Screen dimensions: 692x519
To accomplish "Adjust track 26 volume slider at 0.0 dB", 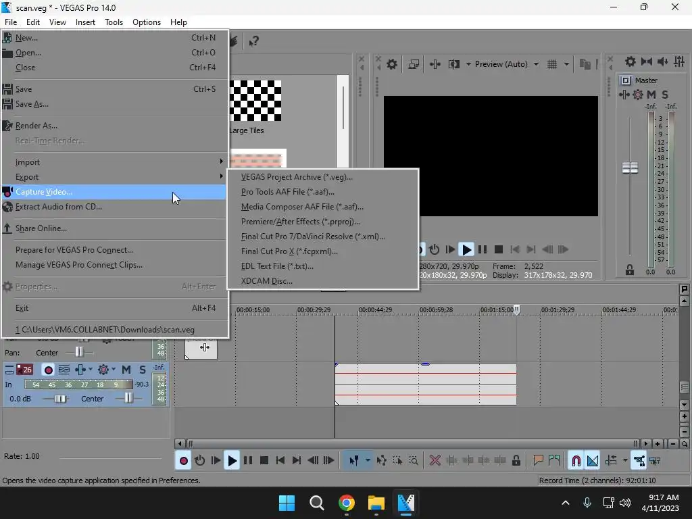I will [60, 399].
